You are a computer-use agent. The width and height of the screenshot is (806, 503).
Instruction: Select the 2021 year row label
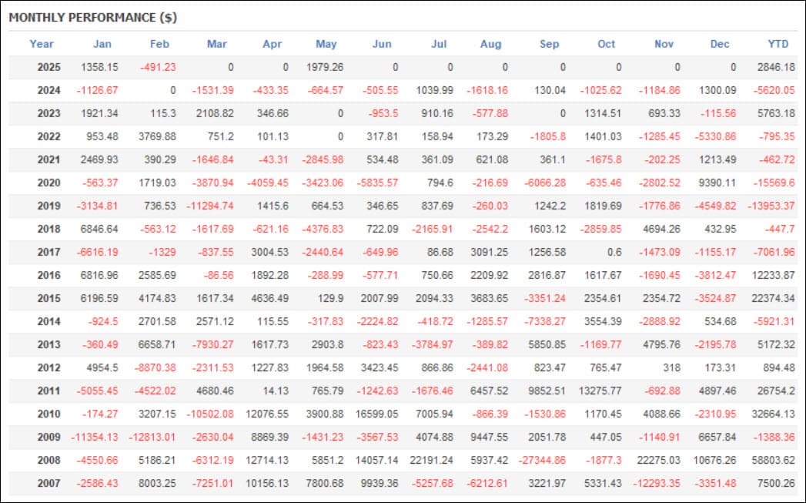click(48, 160)
